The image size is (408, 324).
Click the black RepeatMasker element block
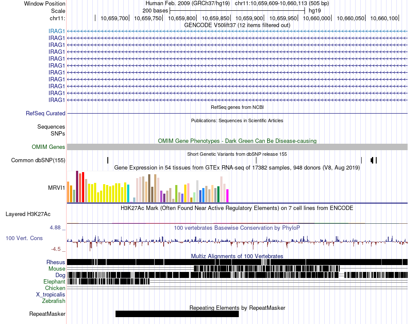(x=177, y=314)
